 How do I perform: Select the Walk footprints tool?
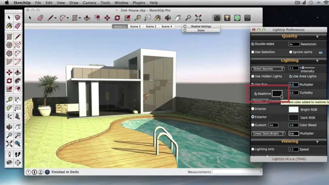pos(17,154)
